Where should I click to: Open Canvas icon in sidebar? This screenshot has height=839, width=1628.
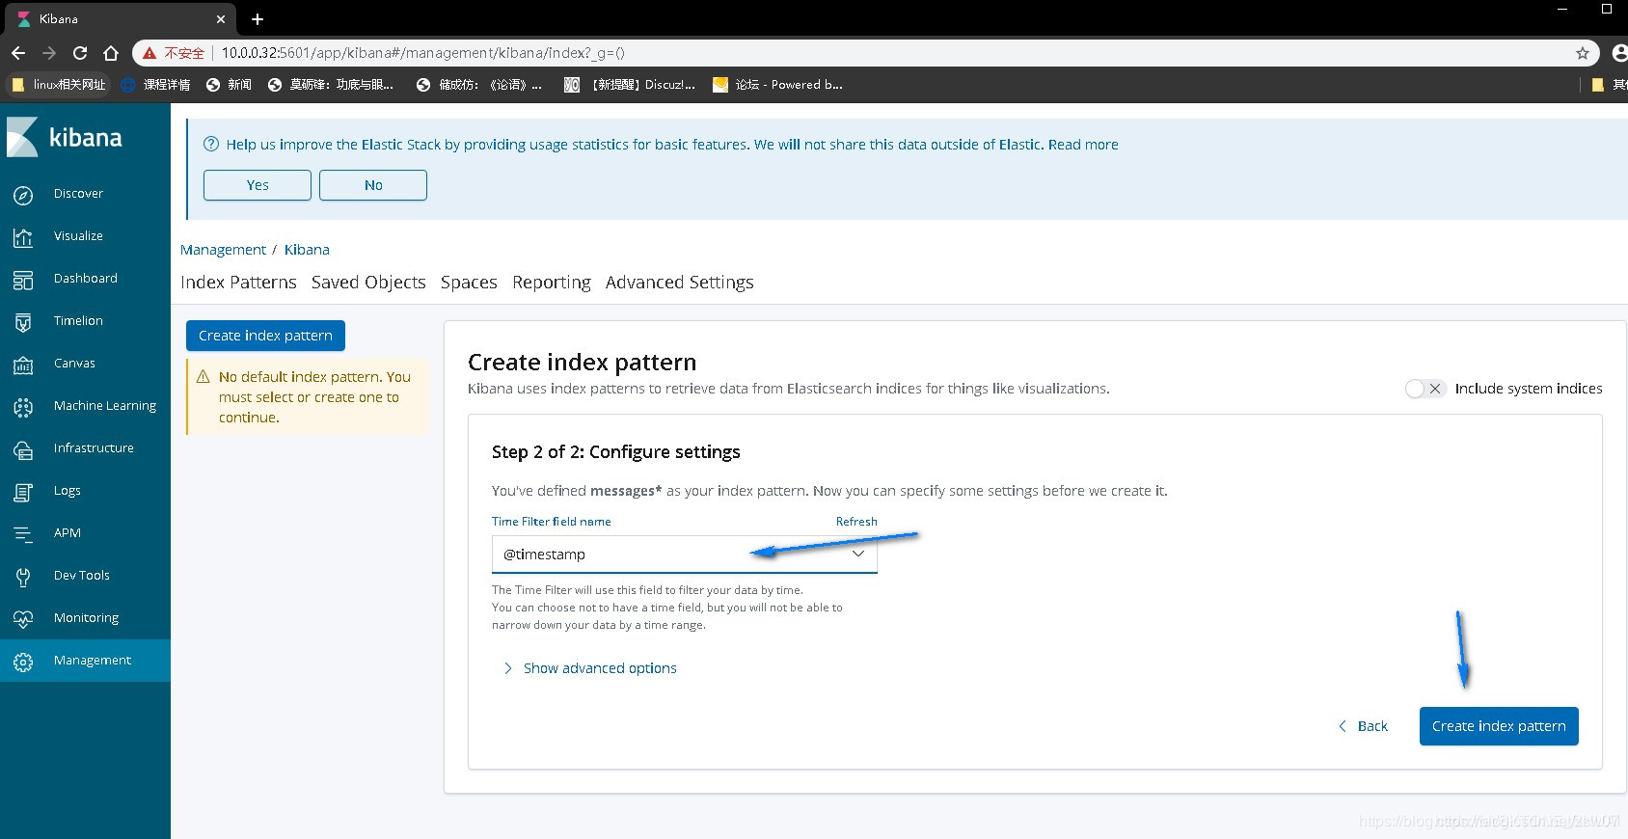click(23, 365)
